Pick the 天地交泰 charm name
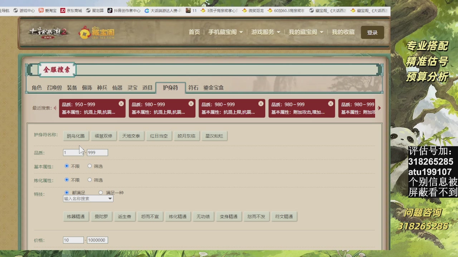Screen dimensions: 458x257 [131, 136]
